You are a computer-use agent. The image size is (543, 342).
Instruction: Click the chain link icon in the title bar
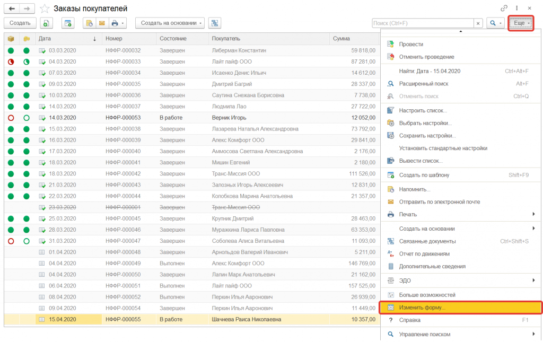(504, 8)
